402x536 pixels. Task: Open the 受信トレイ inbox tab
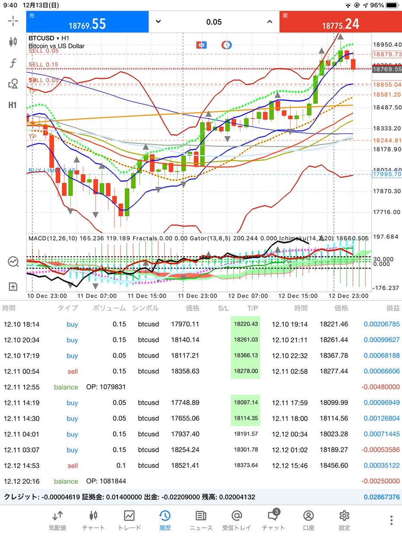[x=236, y=520]
